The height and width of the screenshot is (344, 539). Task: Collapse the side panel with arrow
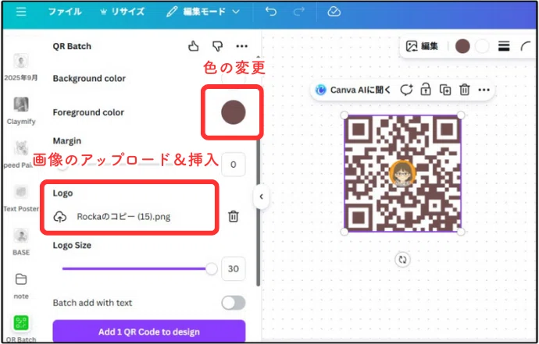tap(261, 197)
